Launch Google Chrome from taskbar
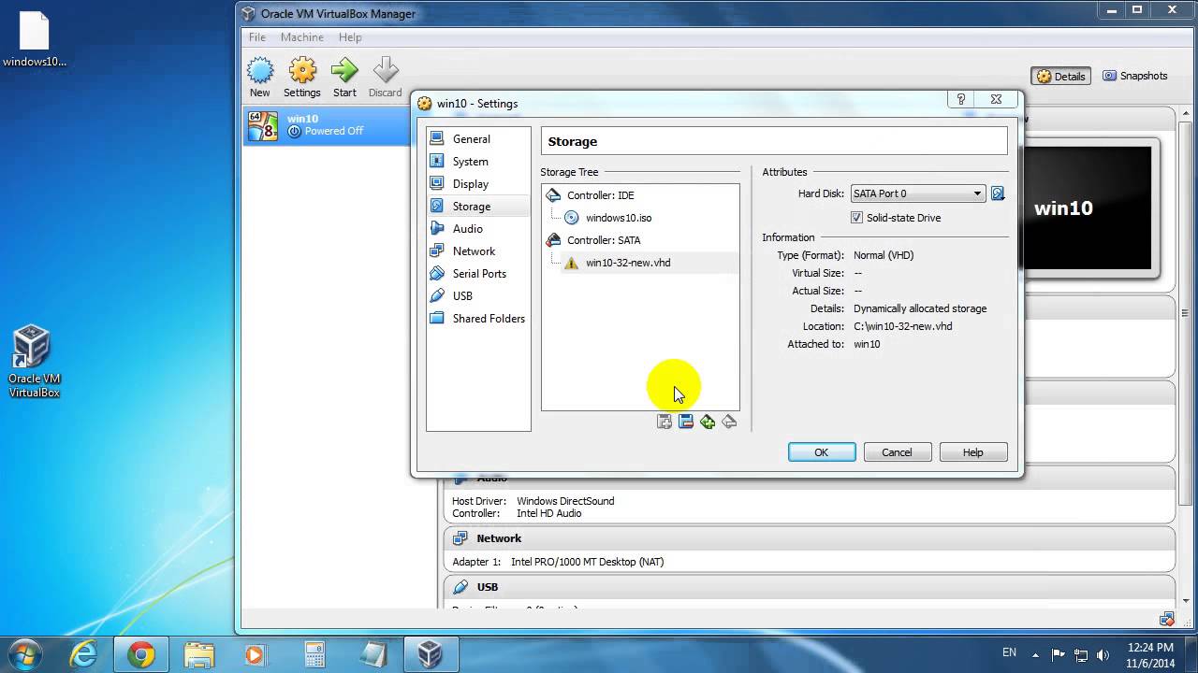 (x=141, y=654)
